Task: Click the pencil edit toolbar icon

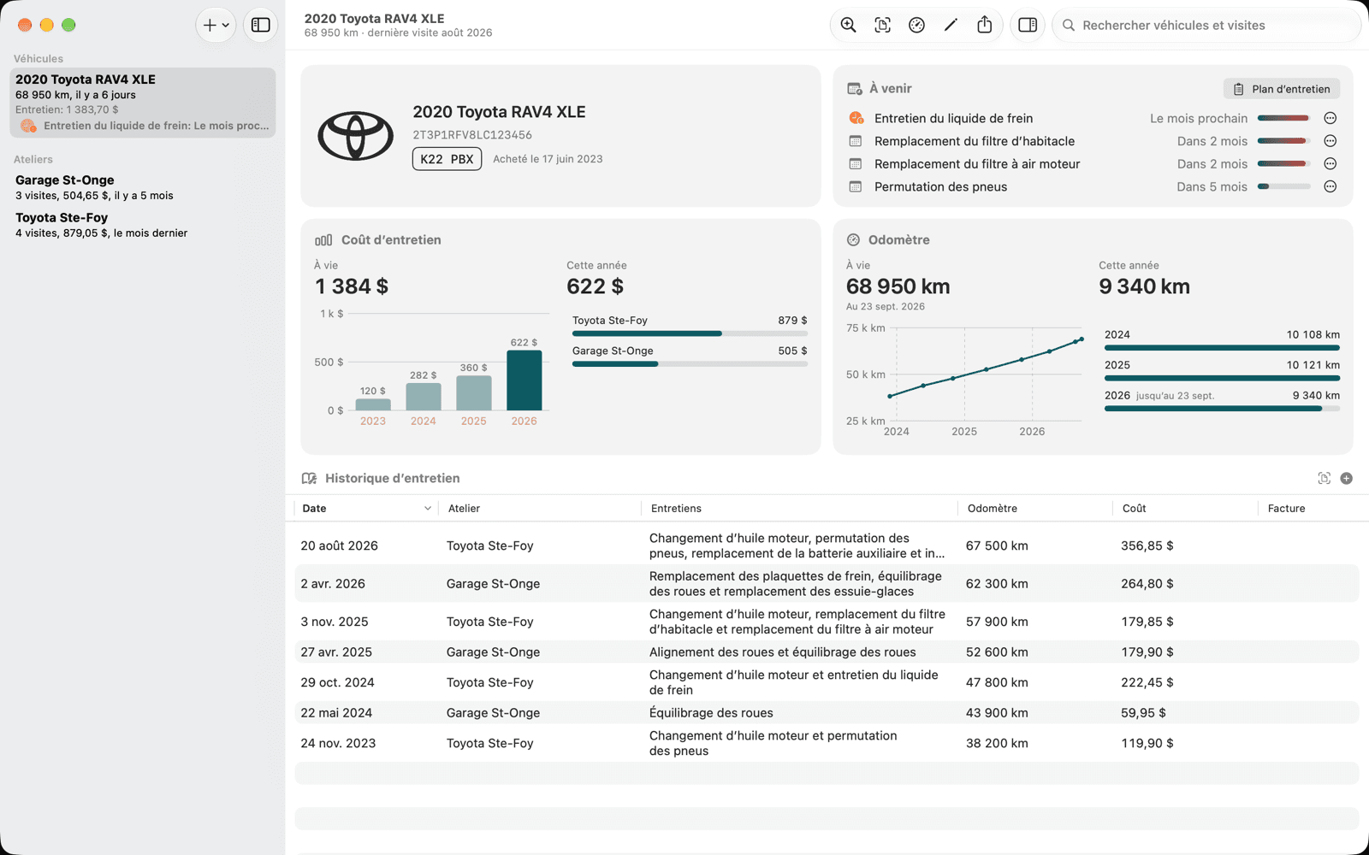Action: [x=951, y=25]
